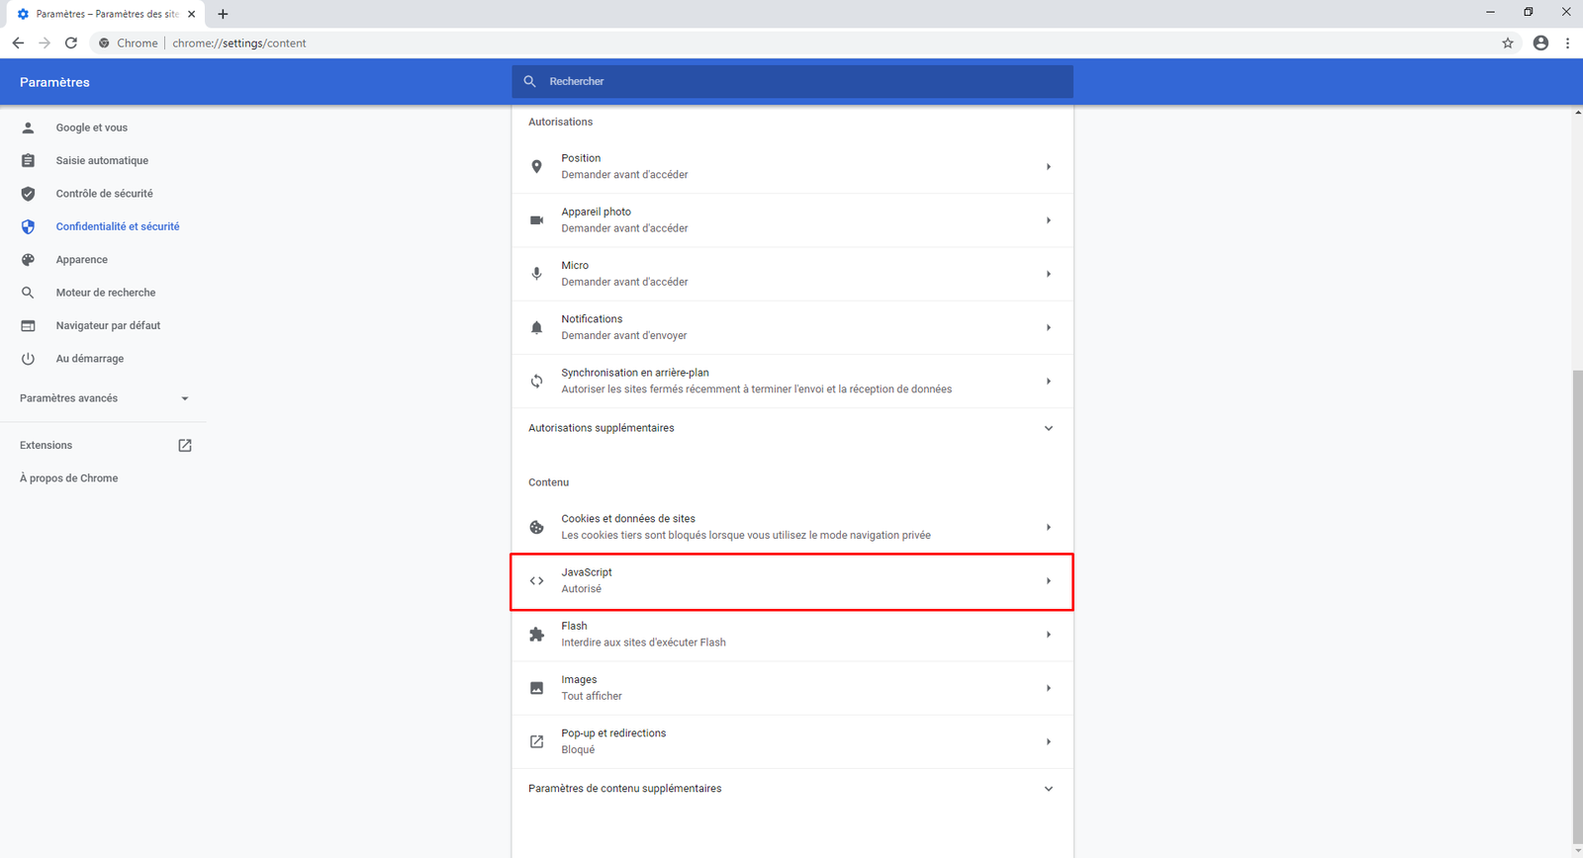Screen dimensions: 1583x858
Task: Open the Chrome three-dot menu
Action: [1567, 43]
